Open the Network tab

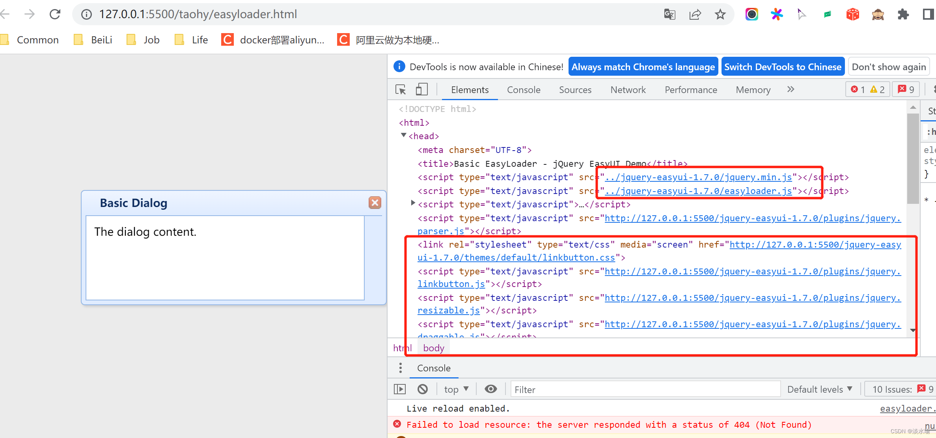[x=628, y=90]
